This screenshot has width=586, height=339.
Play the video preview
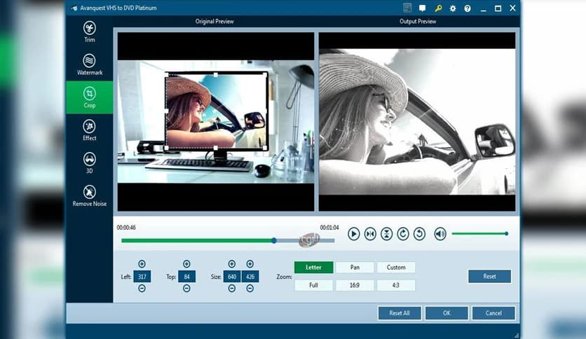coord(353,234)
